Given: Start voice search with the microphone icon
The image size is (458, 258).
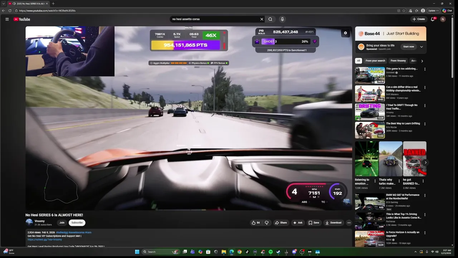Looking at the screenshot, I should [x=282, y=19].
